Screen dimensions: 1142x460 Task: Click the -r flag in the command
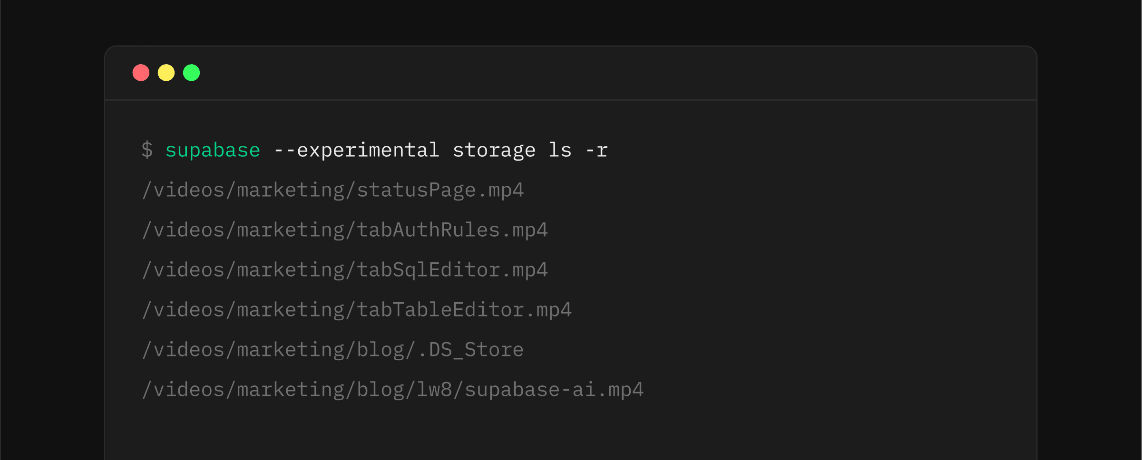tap(596, 151)
